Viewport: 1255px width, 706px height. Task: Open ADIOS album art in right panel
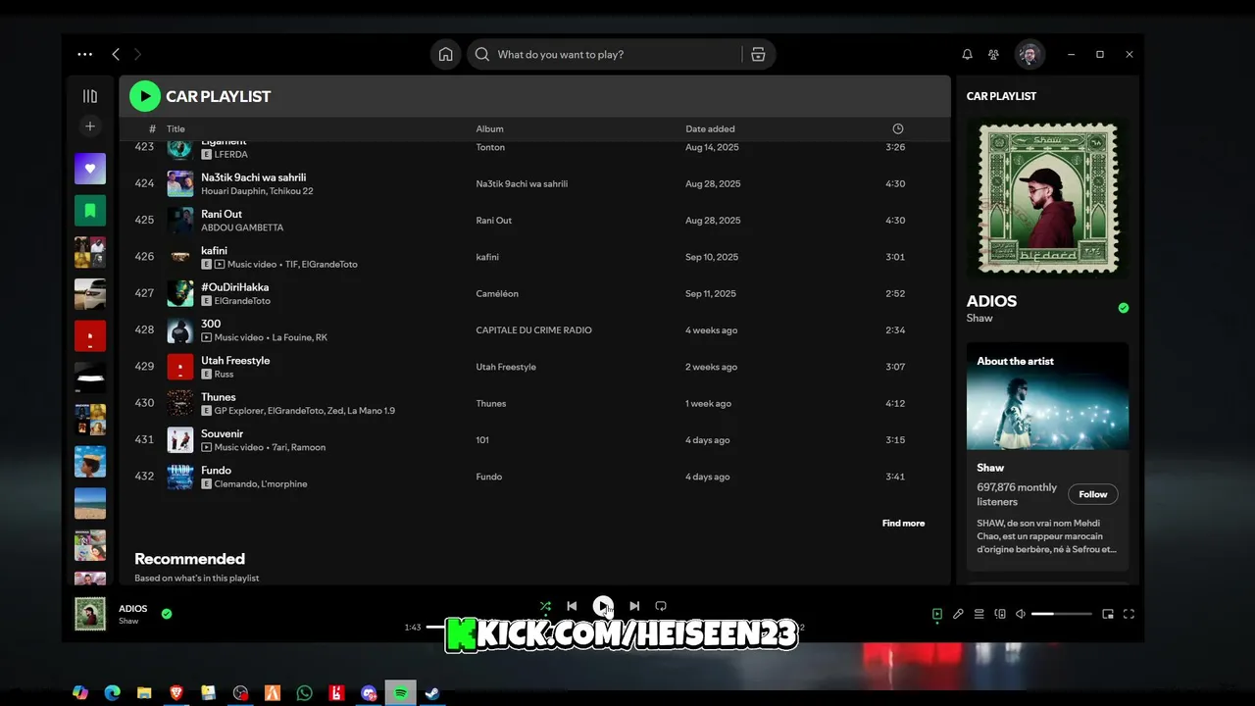(1047, 199)
